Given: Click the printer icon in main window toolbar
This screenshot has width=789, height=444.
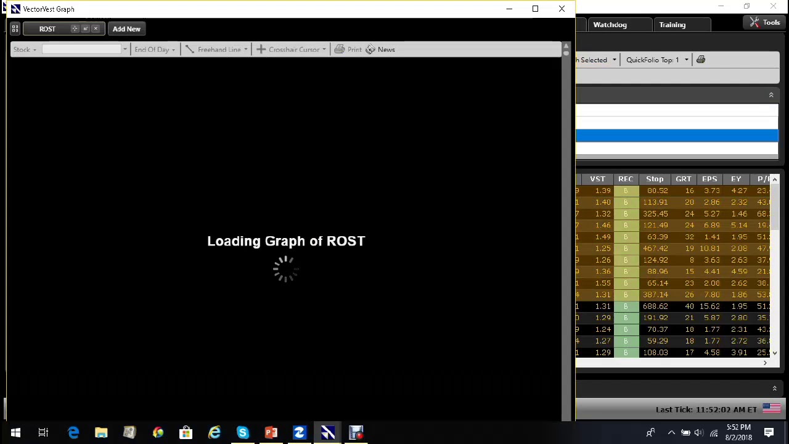Looking at the screenshot, I should tap(701, 60).
